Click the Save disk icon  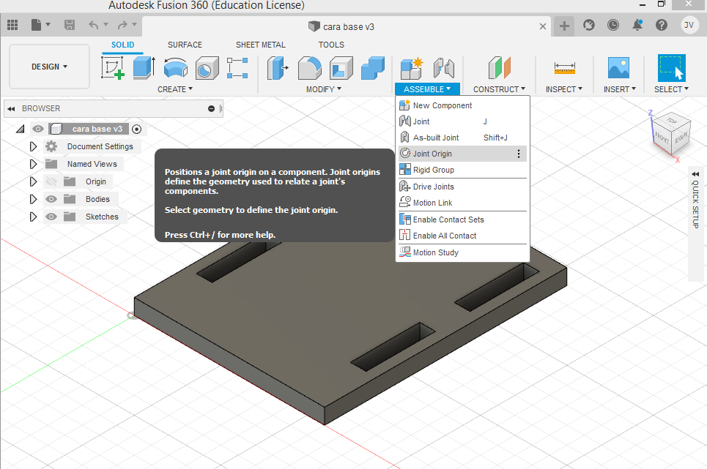pos(70,25)
